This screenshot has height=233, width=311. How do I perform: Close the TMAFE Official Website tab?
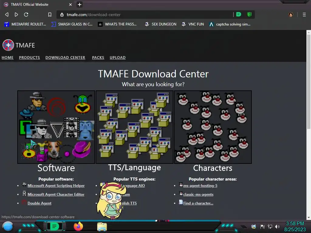point(70,4)
